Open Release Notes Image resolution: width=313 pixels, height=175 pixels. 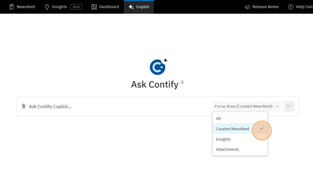(x=262, y=7)
